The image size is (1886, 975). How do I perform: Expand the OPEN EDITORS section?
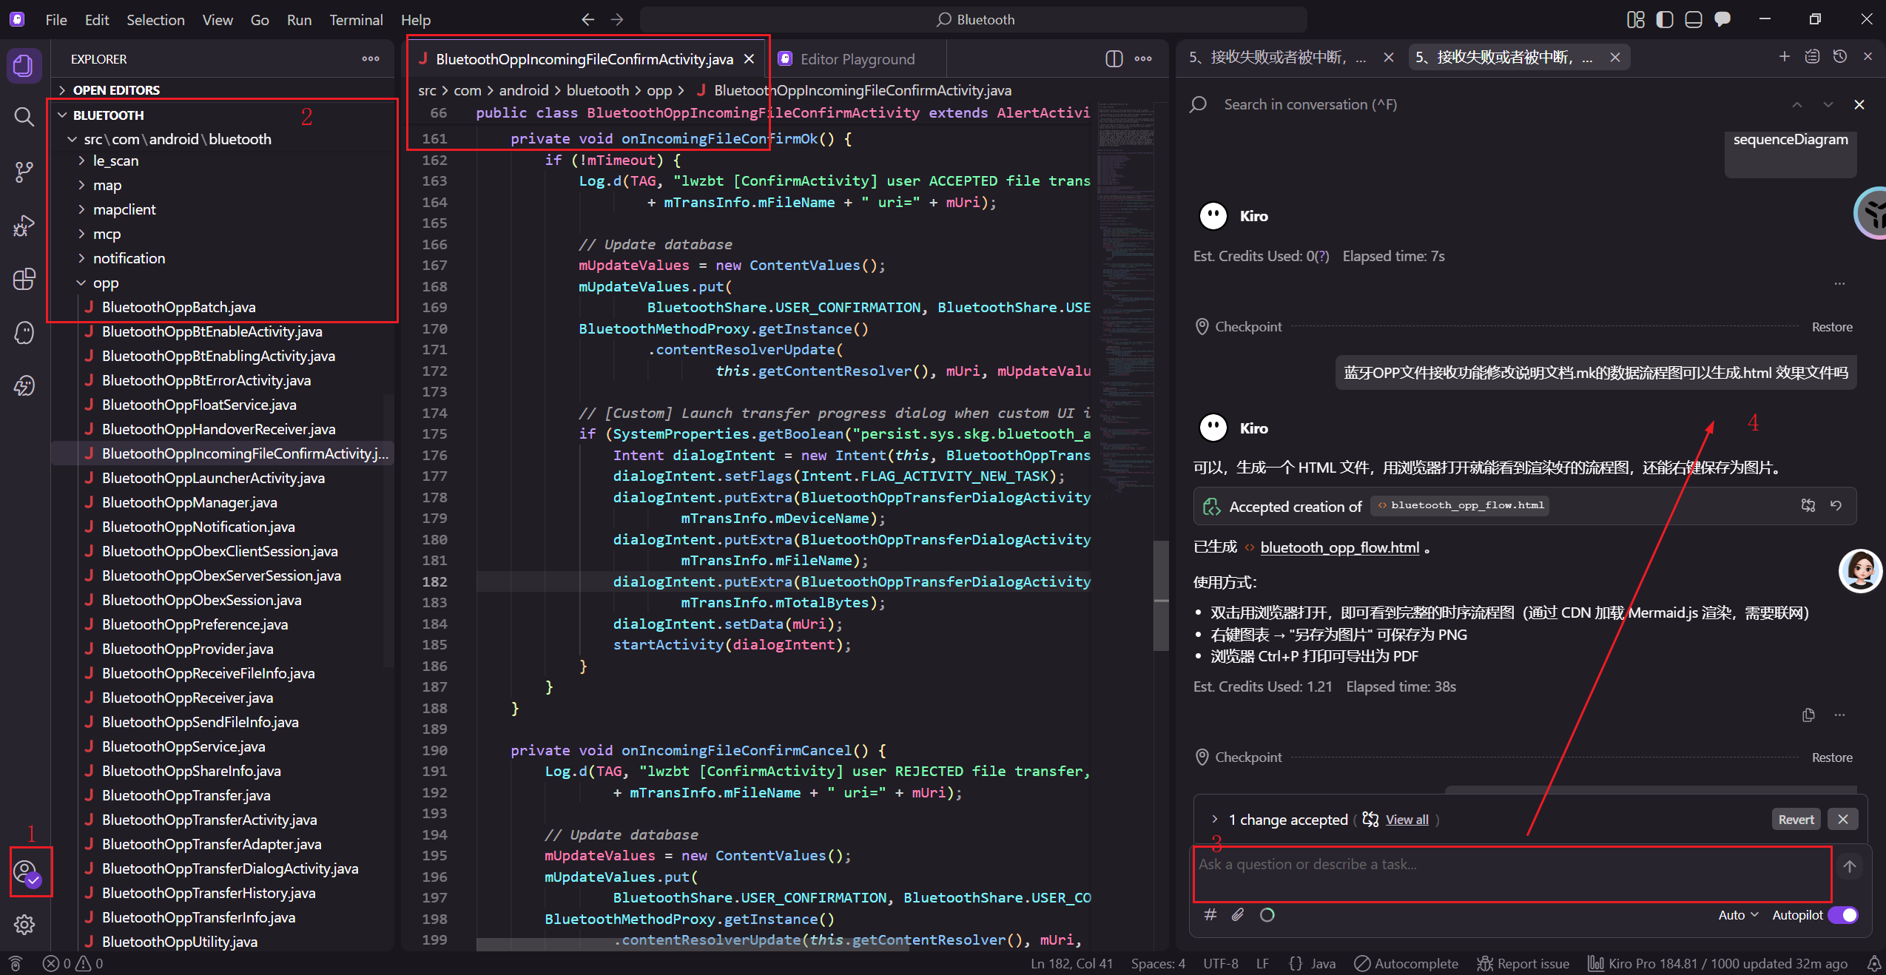(x=115, y=90)
